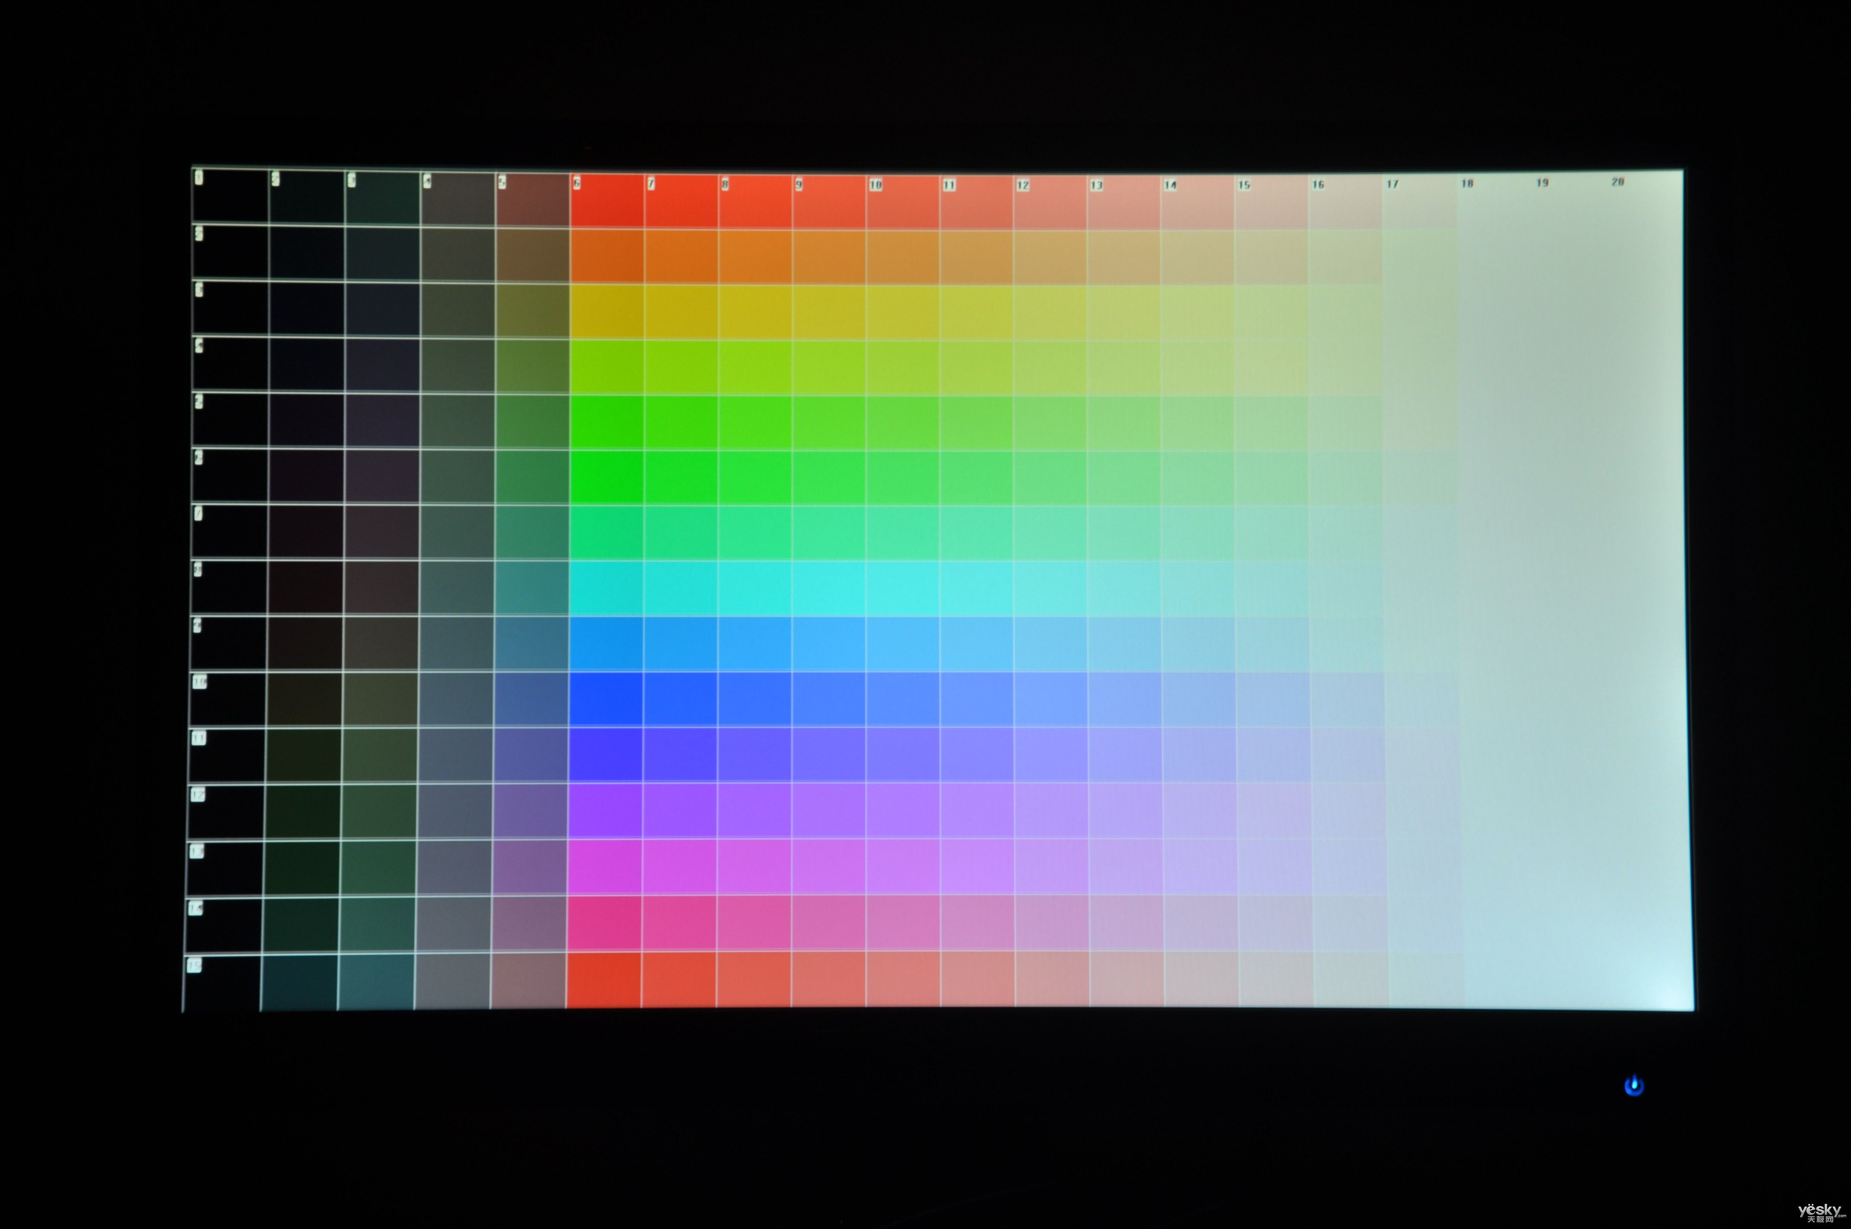The image size is (1851, 1229).
Task: Pick the bottom-row red swatch in column 6
Action: (x=603, y=980)
